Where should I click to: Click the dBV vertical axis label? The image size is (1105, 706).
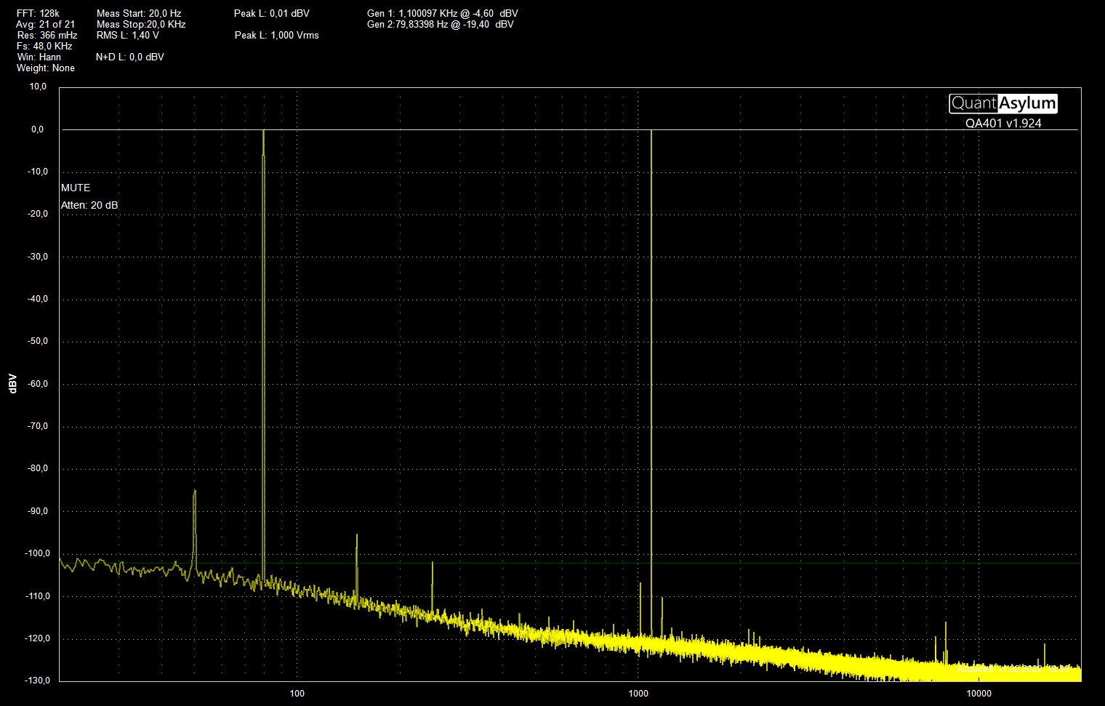click(x=12, y=383)
